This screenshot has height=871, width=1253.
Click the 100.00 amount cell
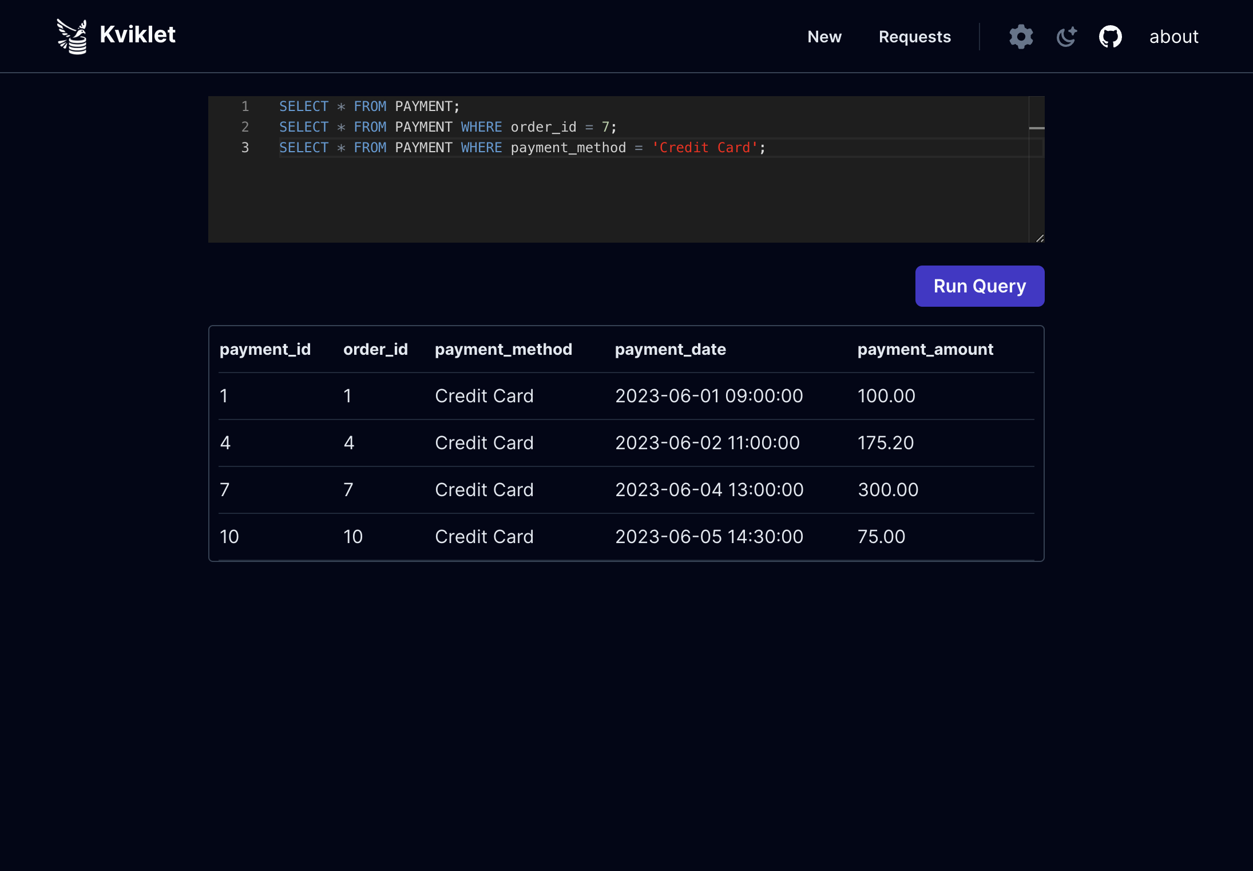tap(886, 396)
